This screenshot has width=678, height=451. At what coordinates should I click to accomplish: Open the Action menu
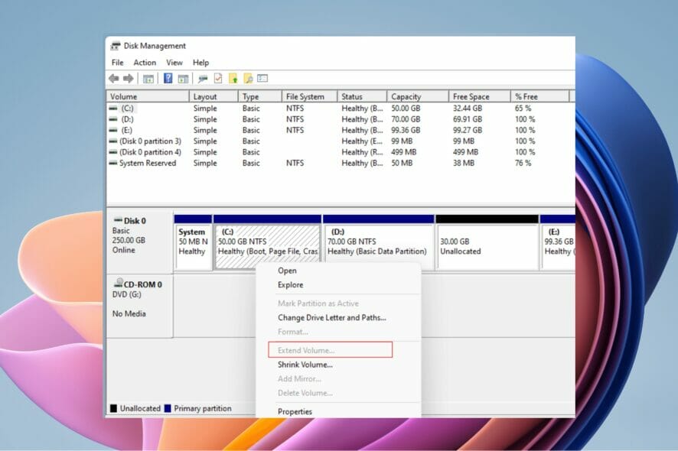[x=145, y=63]
